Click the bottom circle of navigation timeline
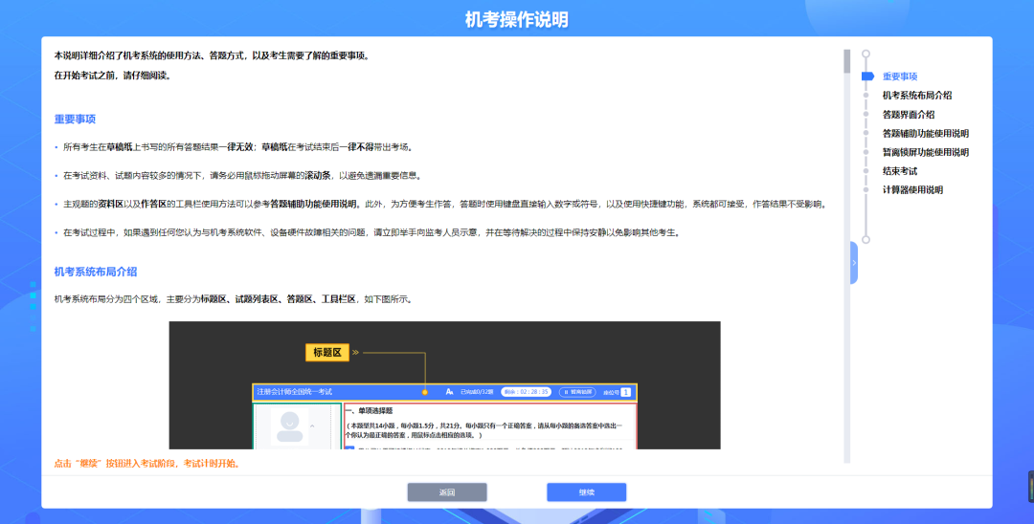 point(865,240)
